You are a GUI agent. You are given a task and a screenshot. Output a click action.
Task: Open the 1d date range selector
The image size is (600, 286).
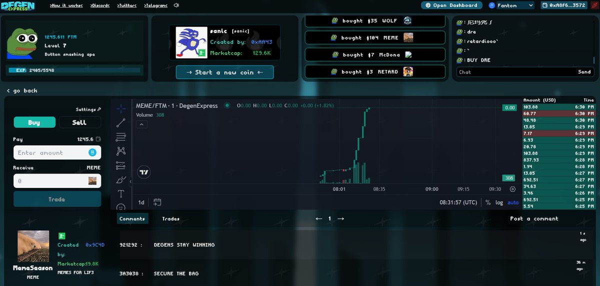(141, 202)
